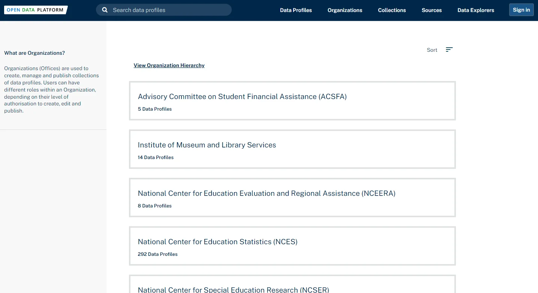Click the 14 Data Profiles count

point(156,158)
